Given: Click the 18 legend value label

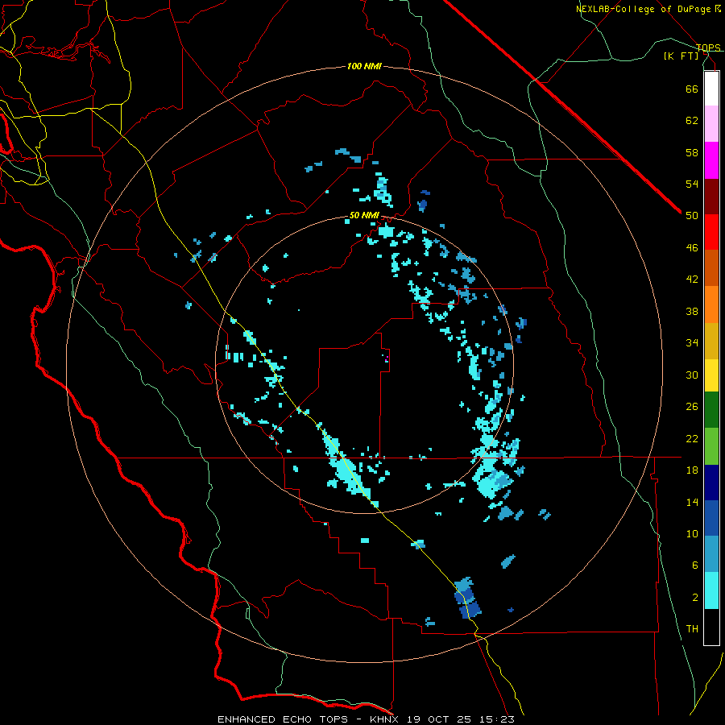Looking at the screenshot, I should click(x=692, y=470).
